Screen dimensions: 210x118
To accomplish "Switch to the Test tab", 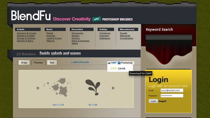I will tap(52, 63).
